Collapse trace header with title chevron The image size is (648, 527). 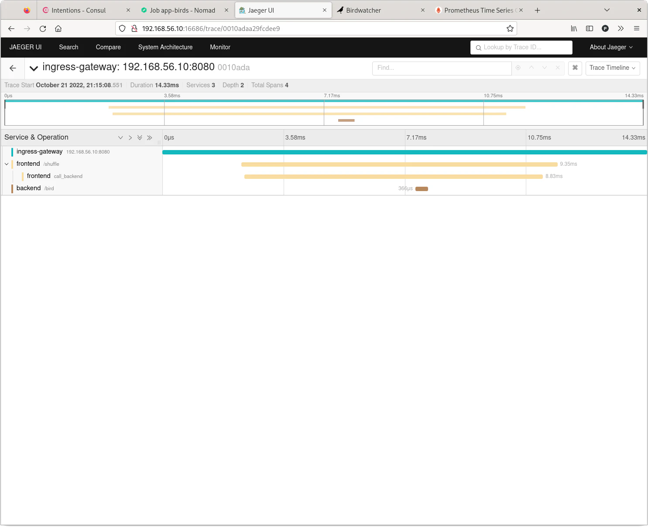[34, 68]
